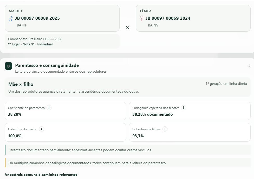Click the Um dos reprodutores aparece diretamente description
The image size is (254, 179).
point(74,91)
